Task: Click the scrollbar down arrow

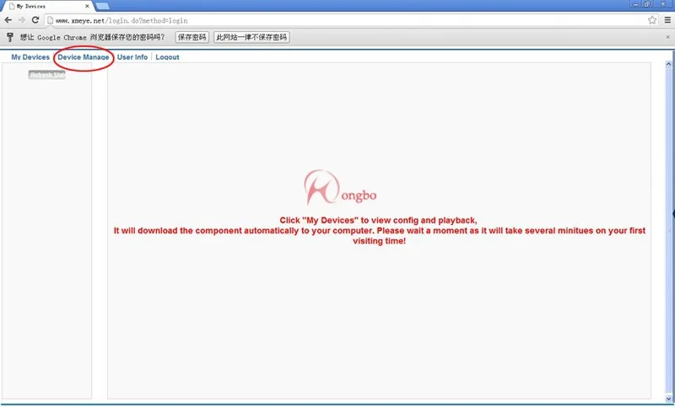Action: coord(668,398)
